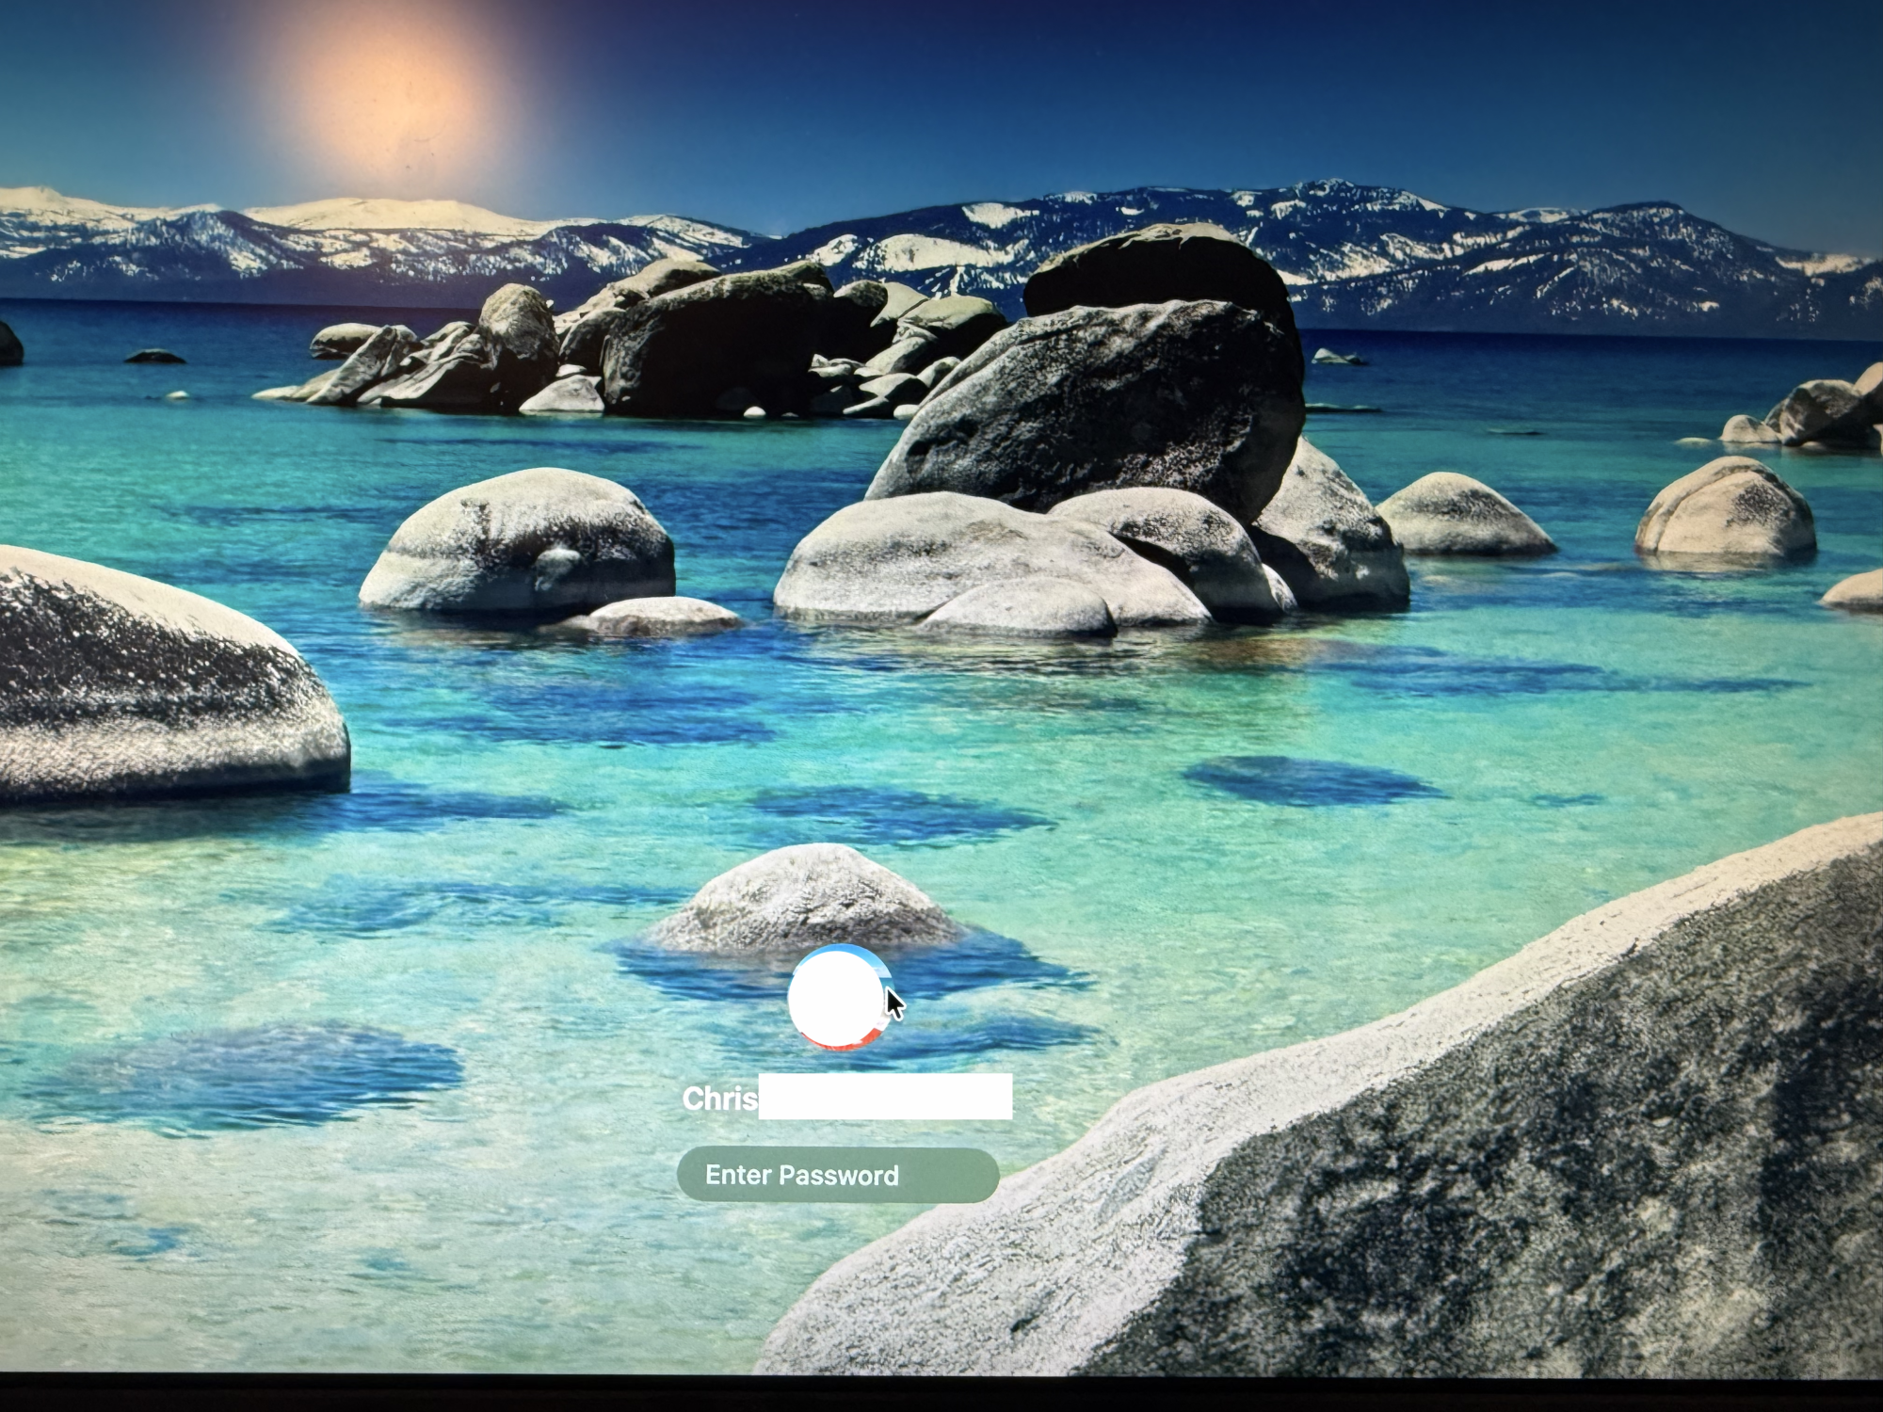
Task: Click the white redacted name box
Action: click(885, 1097)
